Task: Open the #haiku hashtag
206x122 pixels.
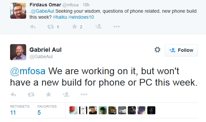Action: coord(60,17)
